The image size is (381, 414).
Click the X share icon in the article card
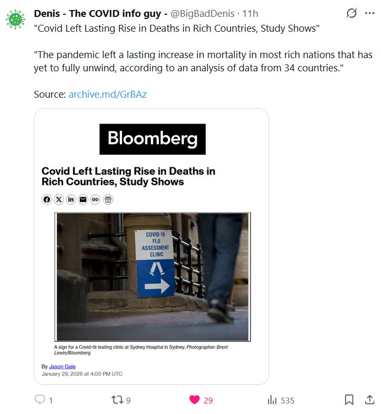59,199
